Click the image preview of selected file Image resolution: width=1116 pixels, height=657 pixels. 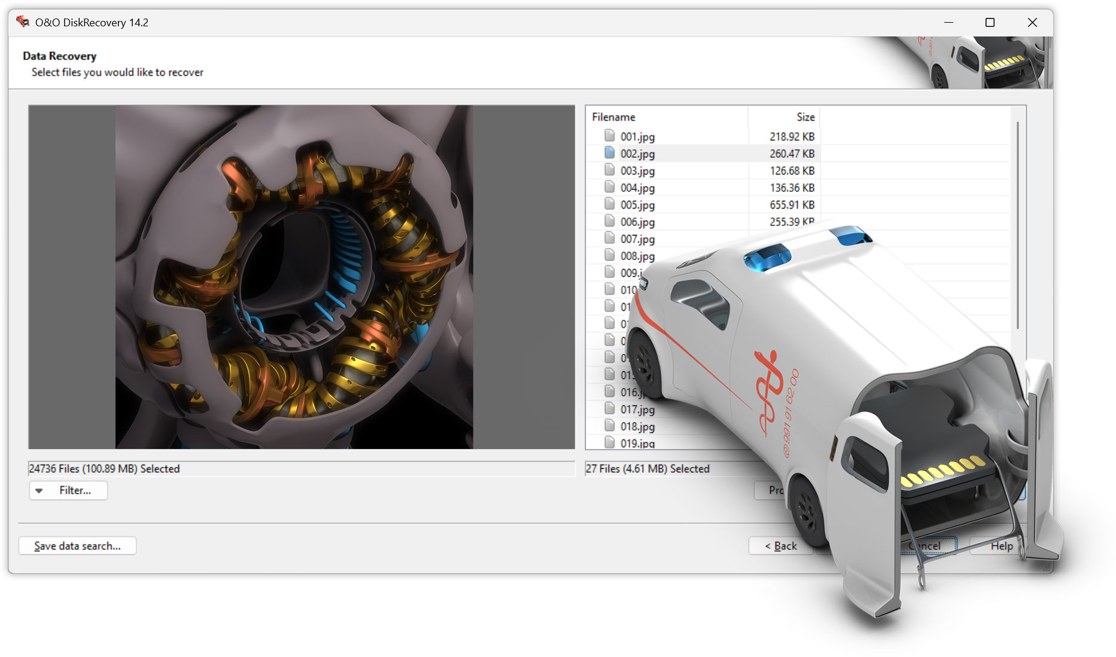pos(294,277)
